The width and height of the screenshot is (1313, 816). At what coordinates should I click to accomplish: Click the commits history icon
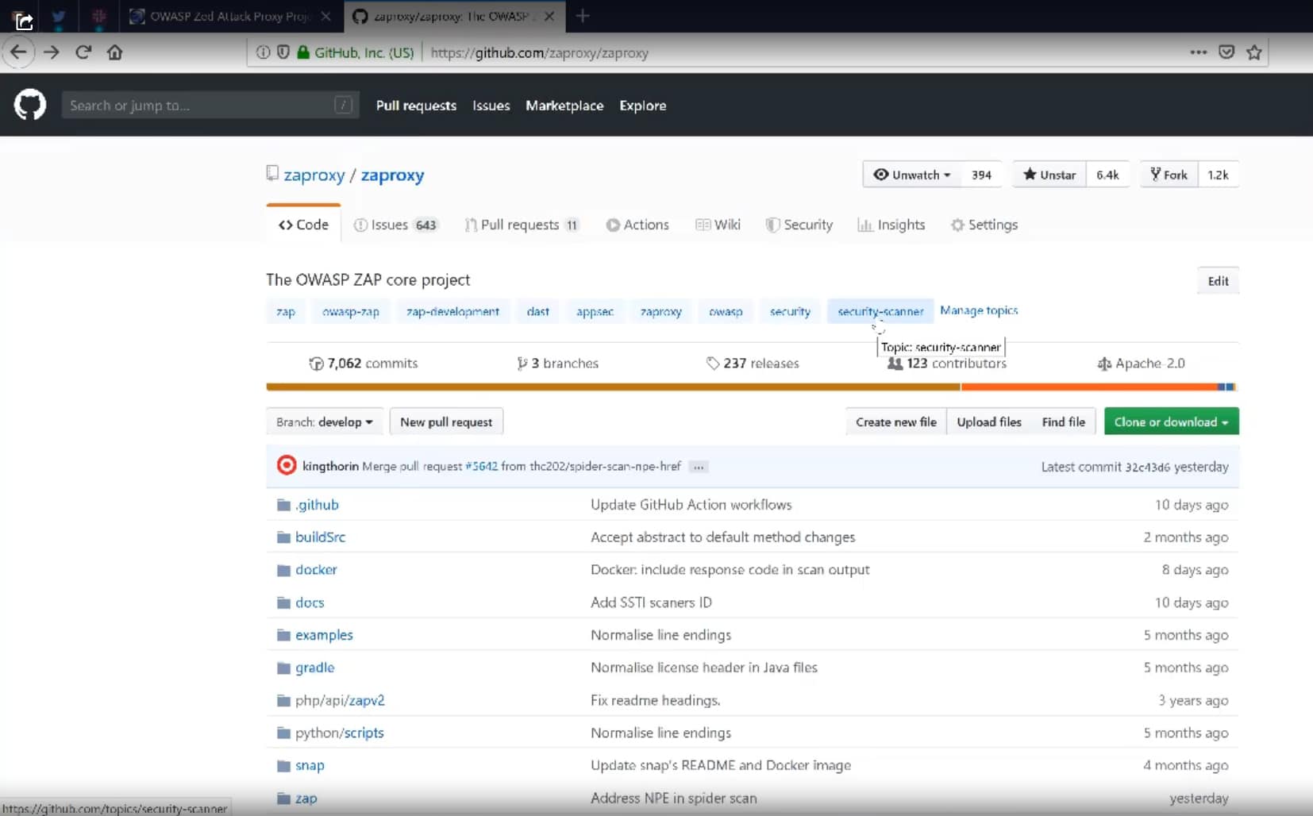point(316,364)
